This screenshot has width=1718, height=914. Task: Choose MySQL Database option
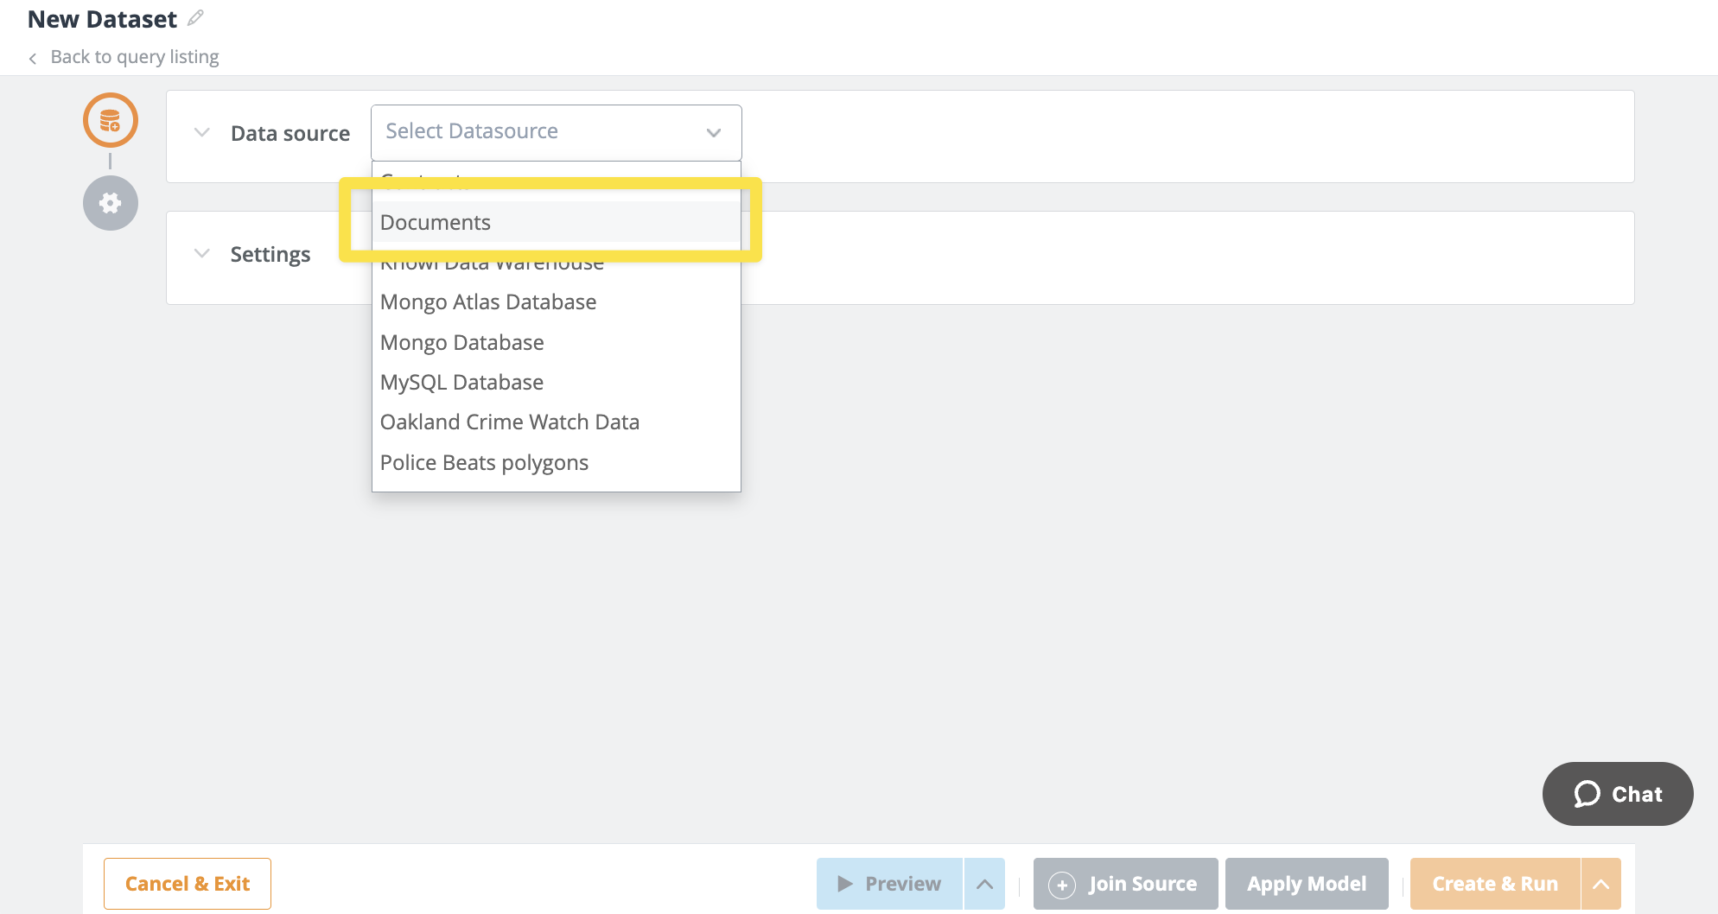pyautogui.click(x=557, y=382)
